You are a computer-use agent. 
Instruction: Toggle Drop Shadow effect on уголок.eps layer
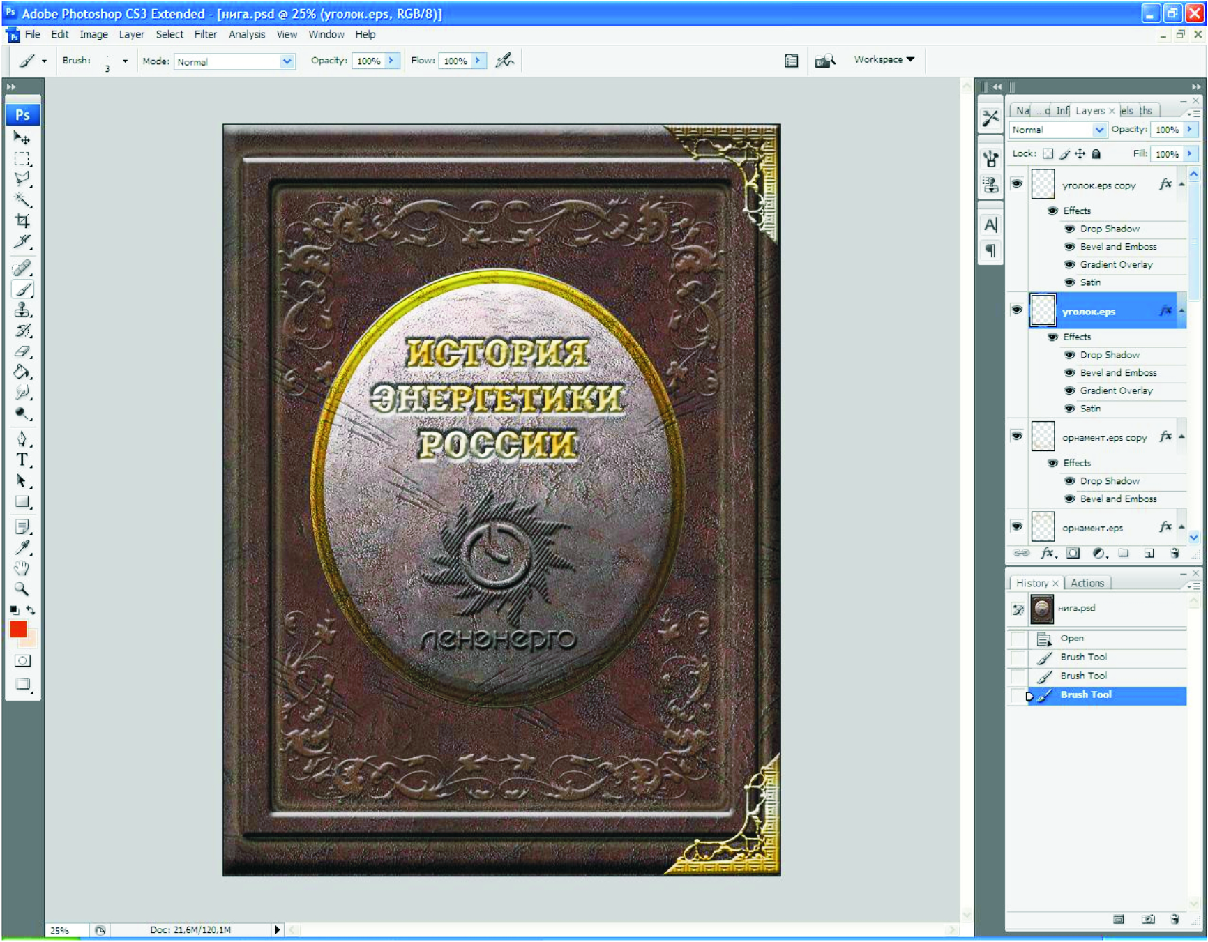pos(1069,355)
